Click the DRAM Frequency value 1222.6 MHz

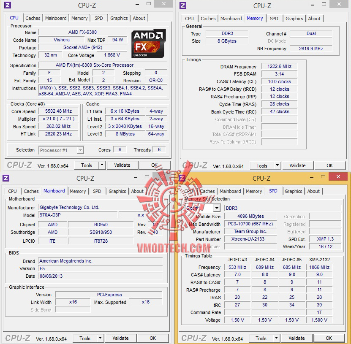point(279,66)
